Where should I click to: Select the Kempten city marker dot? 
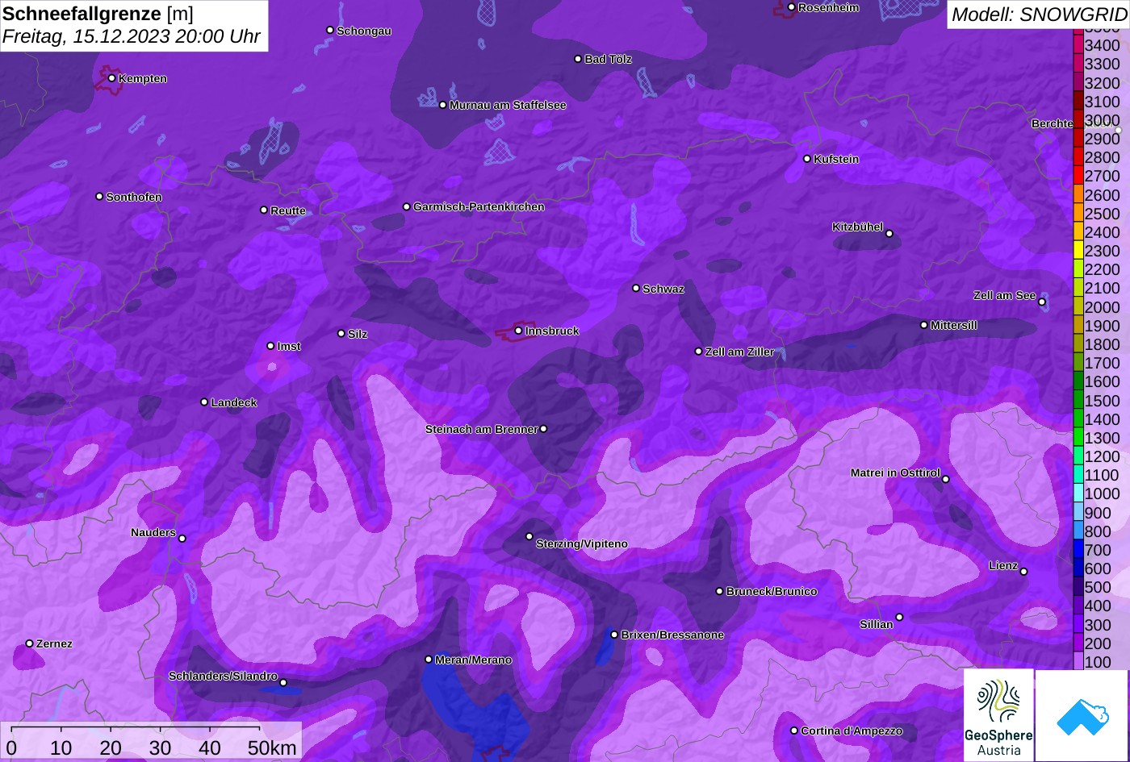tap(111, 78)
